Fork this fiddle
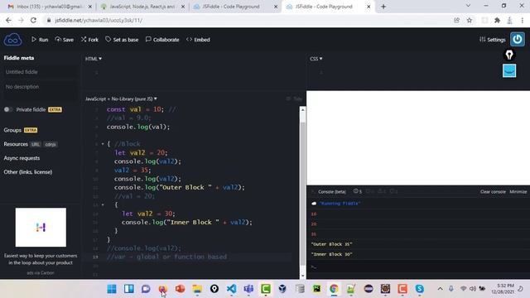Viewport: 530px width, 298px height. [89, 40]
